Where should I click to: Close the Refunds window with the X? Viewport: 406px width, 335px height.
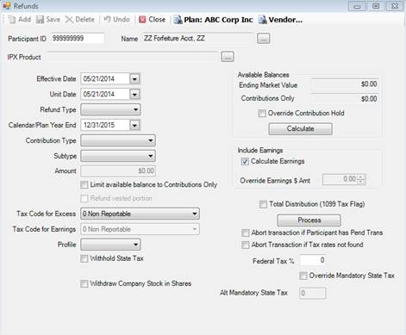coord(395,6)
